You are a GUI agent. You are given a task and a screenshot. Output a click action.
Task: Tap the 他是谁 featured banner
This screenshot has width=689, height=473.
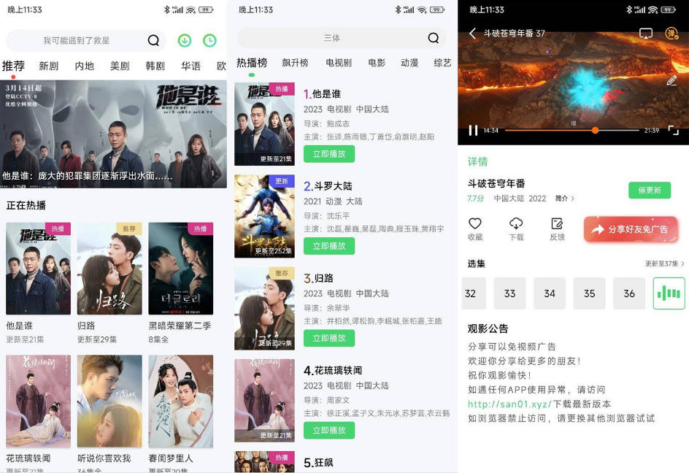pos(113,134)
